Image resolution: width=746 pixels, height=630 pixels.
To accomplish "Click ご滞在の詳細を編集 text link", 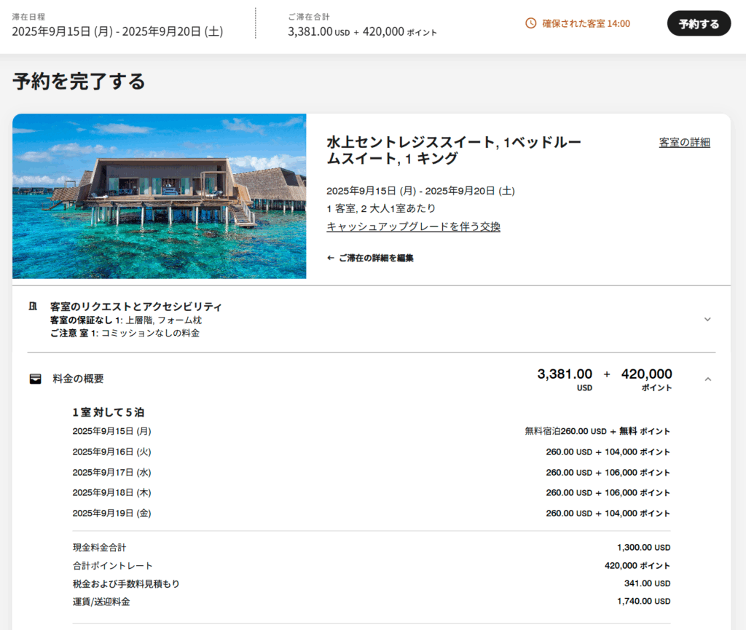I will 376,258.
